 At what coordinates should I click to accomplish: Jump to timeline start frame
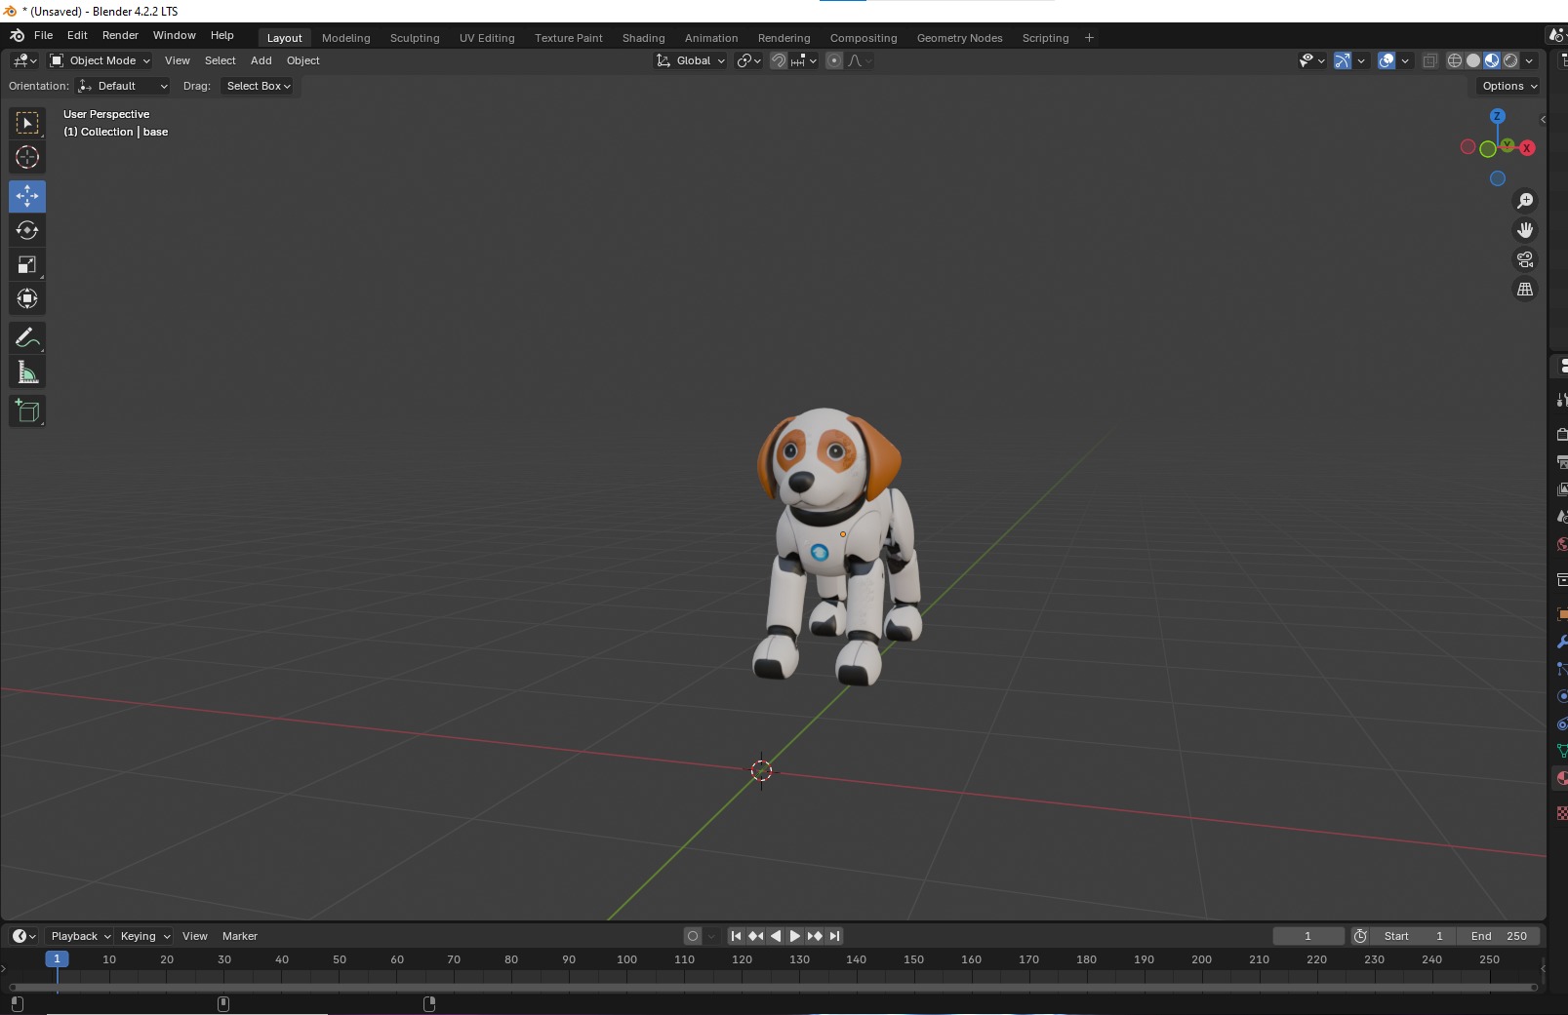point(737,936)
